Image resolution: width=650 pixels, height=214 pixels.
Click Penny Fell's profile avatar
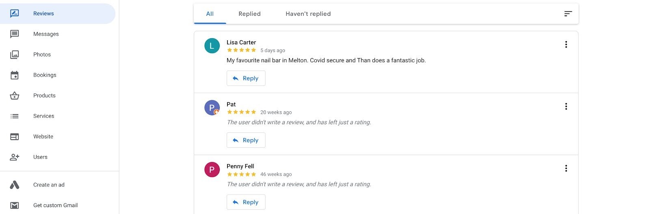click(212, 170)
